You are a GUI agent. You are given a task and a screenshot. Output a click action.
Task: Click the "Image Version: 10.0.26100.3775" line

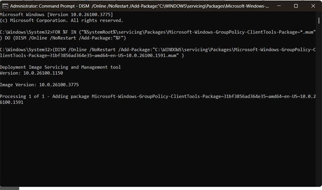[39, 85]
